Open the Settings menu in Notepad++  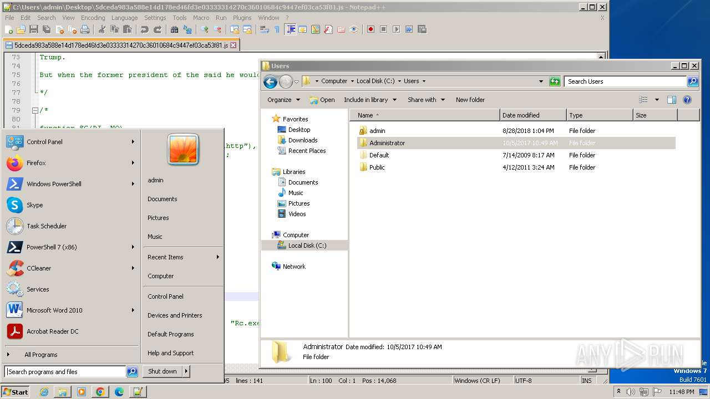(x=155, y=18)
